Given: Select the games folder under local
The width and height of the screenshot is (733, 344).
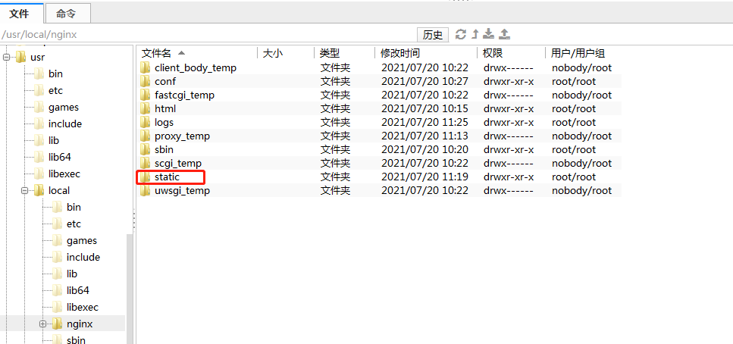Looking at the screenshot, I should point(82,241).
